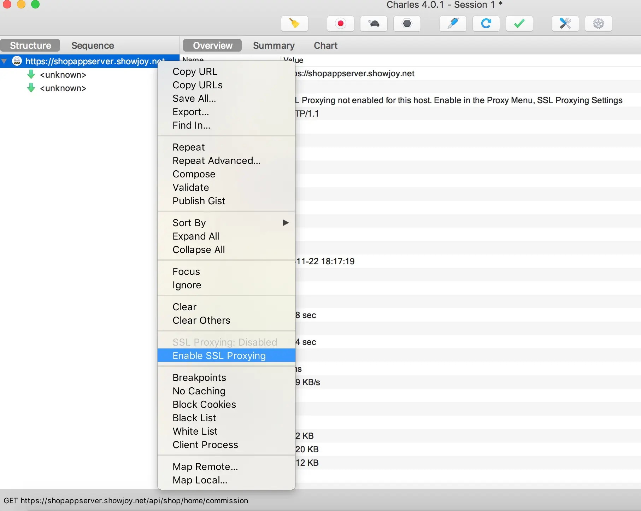Open the Sort By submenu arrow
Viewport: 641px width, 511px height.
286,223
